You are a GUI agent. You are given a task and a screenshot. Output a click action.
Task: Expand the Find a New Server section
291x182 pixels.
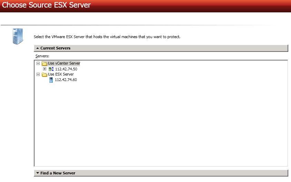point(161,173)
